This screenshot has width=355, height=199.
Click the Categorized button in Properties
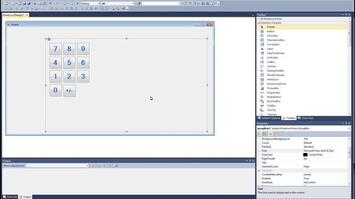click(x=260, y=134)
